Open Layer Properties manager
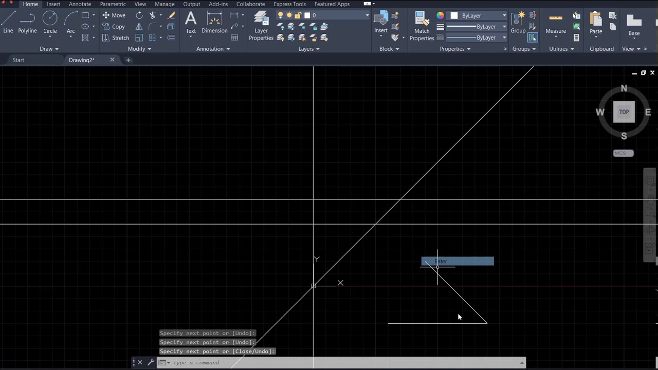Screen dimensions: 658x370 coord(261,26)
